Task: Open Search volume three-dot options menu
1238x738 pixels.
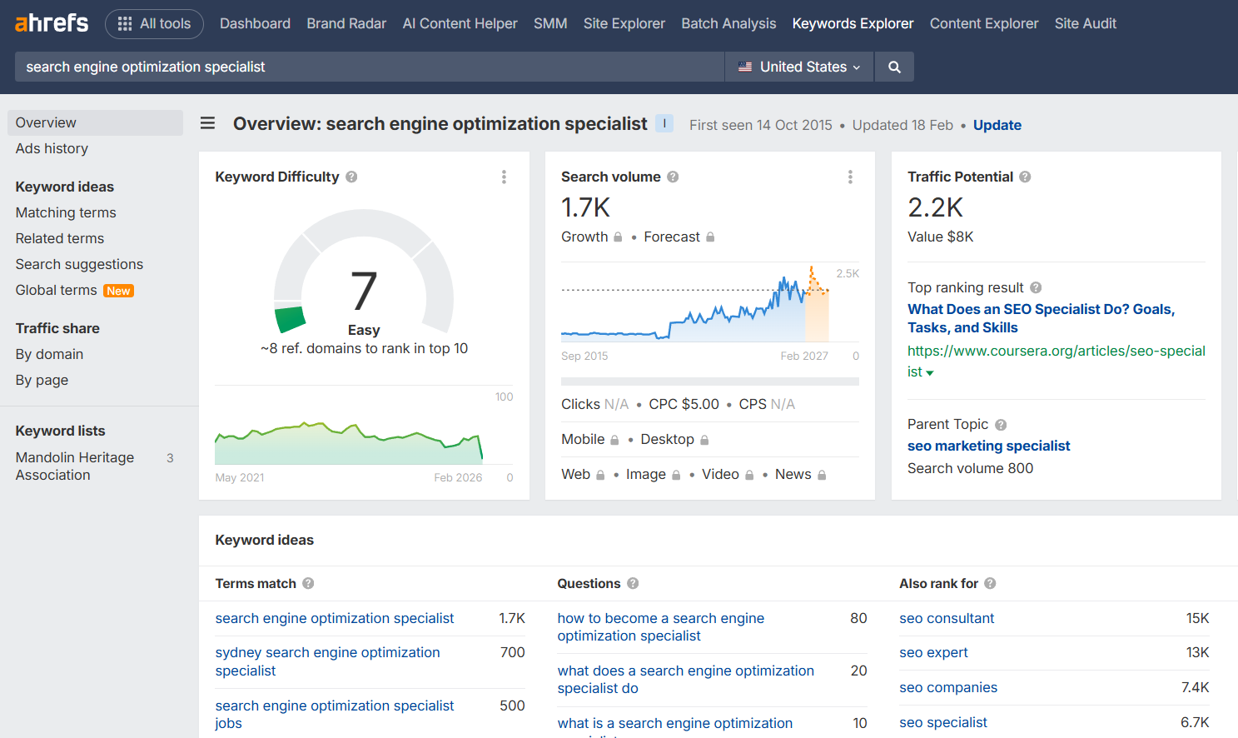Action: tap(850, 177)
